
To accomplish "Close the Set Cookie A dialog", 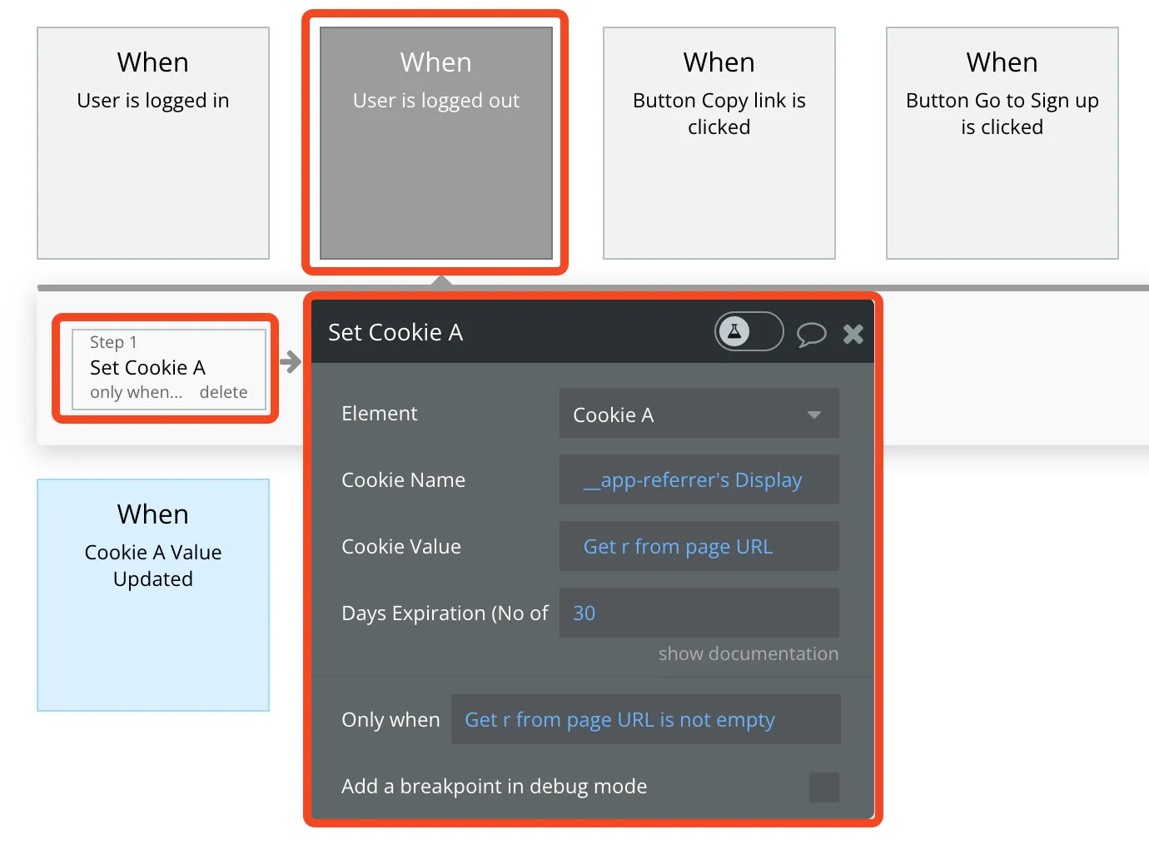I will point(852,334).
